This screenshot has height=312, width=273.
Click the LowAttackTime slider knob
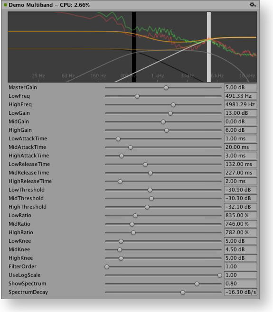point(118,139)
